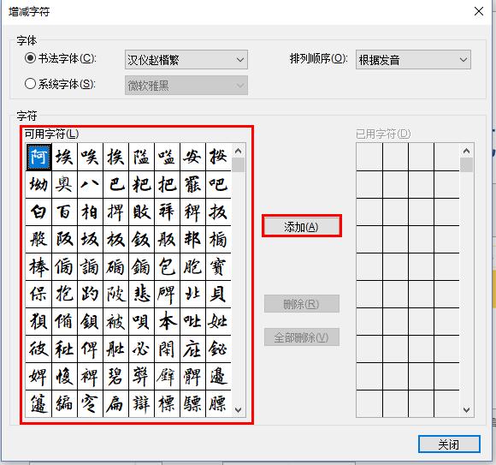The image size is (496, 465).
Task: Select the character 被 in the grid
Action: point(115,321)
